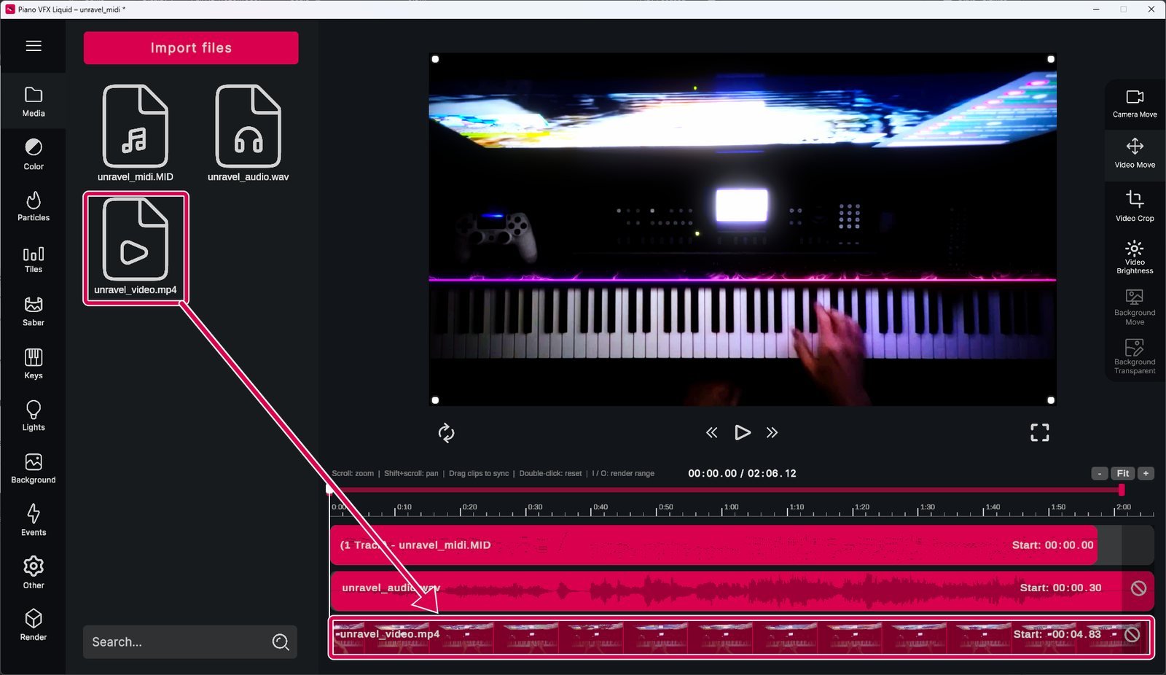Click the Fit zoom button
This screenshot has width=1166, height=675.
1123,473
